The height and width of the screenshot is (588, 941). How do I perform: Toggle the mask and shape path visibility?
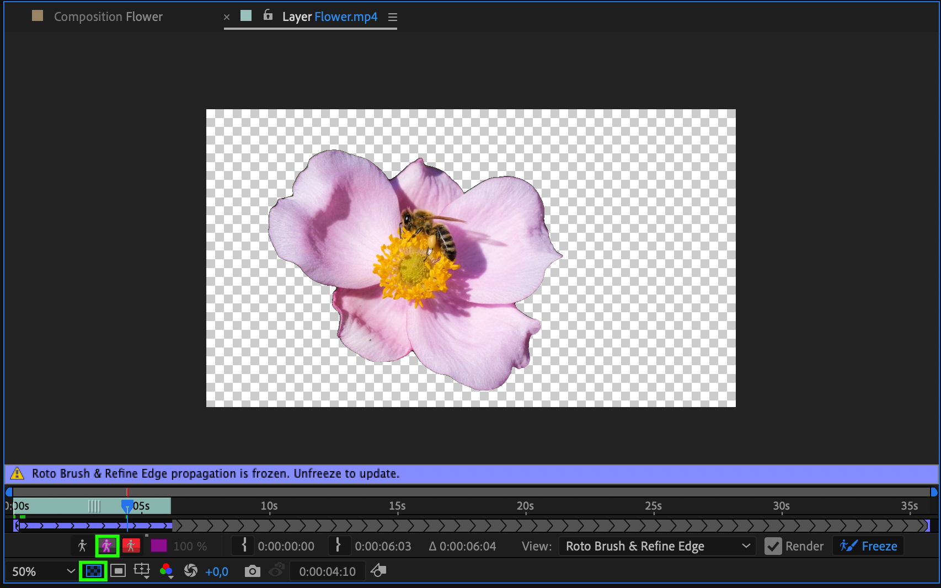118,571
